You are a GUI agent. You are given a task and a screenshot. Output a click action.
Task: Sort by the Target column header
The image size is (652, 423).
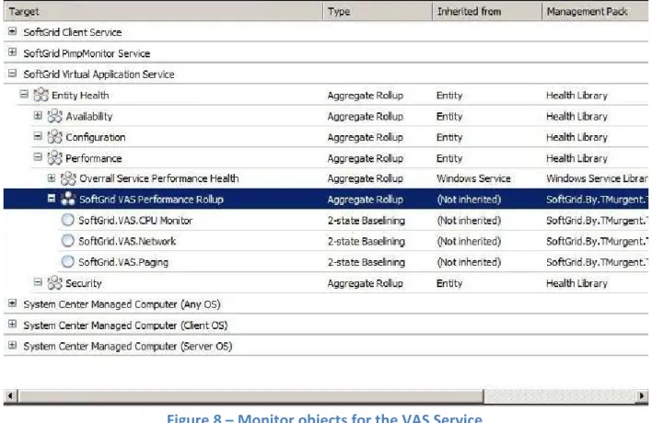pos(163,12)
